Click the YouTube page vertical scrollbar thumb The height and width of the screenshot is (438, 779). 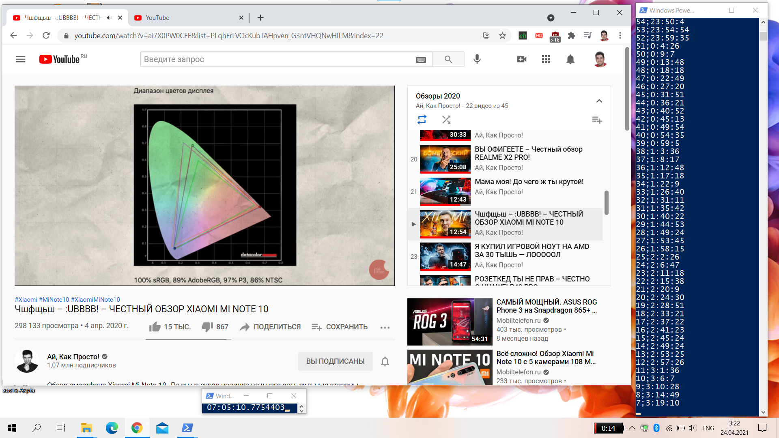coord(627,89)
